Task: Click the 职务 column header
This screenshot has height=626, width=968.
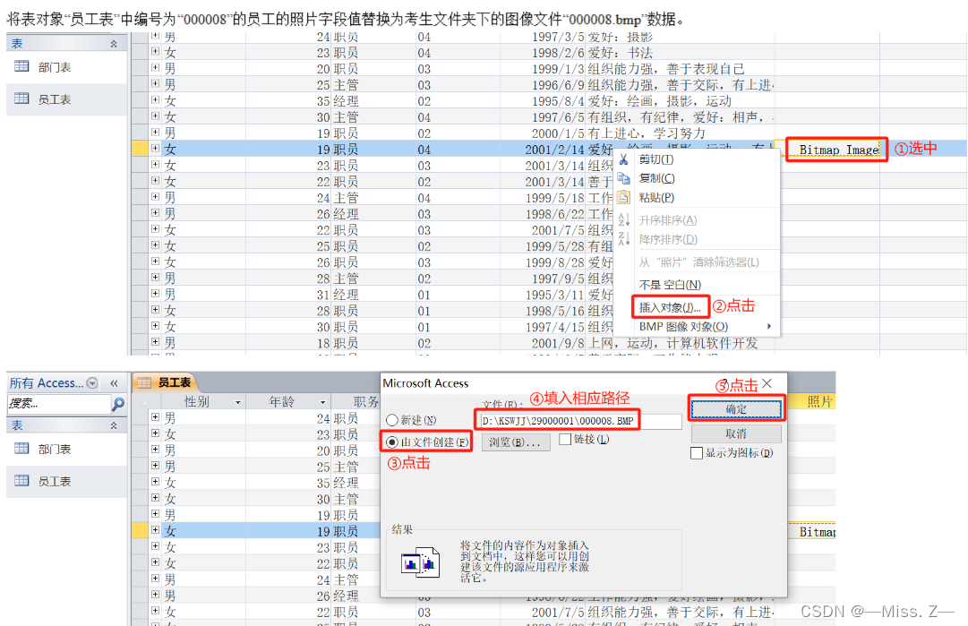Action: click(365, 402)
